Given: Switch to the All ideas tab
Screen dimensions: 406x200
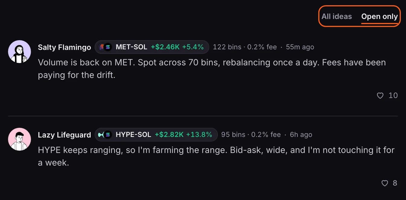Looking at the screenshot, I should tap(337, 16).
